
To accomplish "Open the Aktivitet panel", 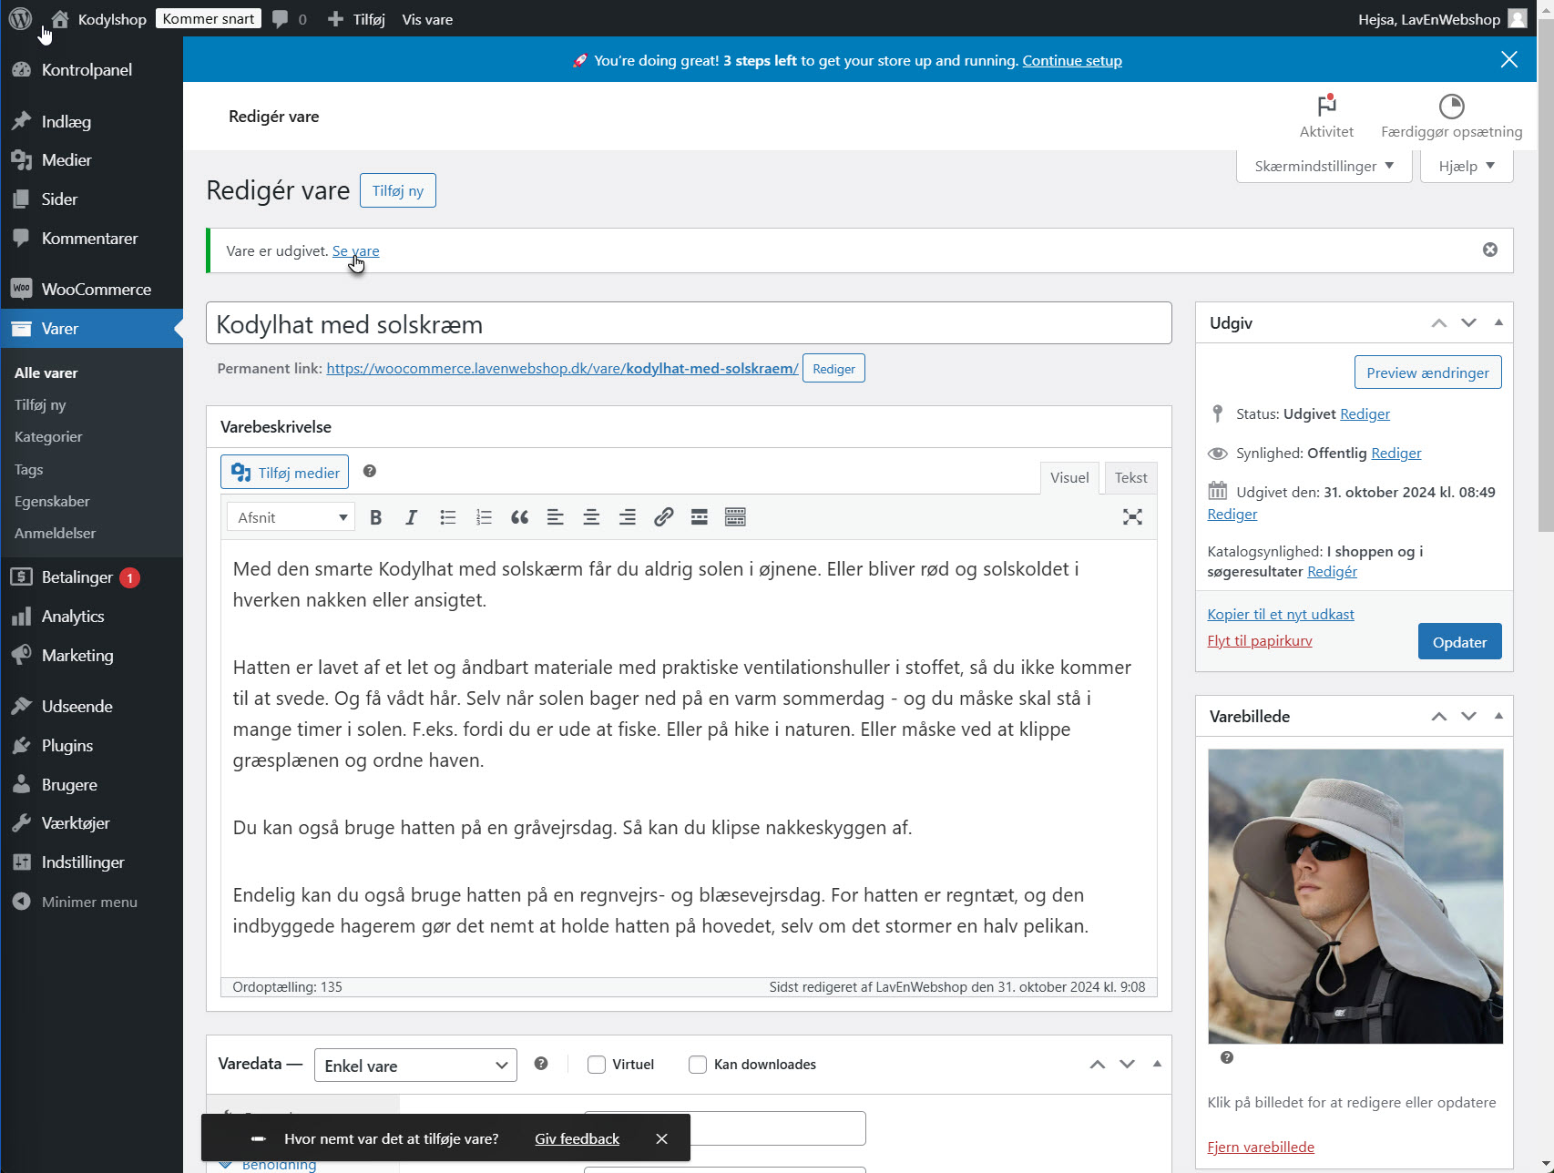I will point(1326,116).
